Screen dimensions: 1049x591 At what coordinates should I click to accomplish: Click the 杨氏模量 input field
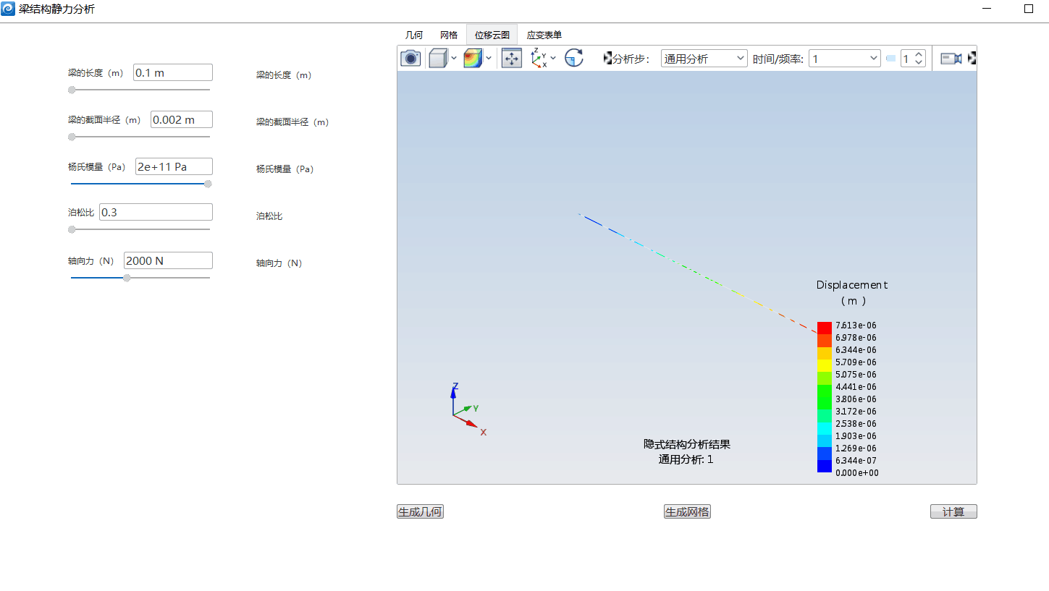pyautogui.click(x=174, y=166)
